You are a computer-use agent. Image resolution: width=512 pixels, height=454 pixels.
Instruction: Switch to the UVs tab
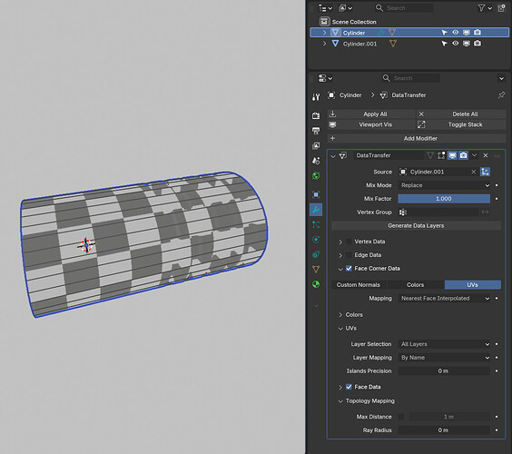coord(472,284)
